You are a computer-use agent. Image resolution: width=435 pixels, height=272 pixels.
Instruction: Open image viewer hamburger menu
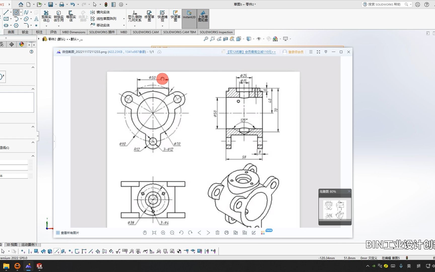311,52
